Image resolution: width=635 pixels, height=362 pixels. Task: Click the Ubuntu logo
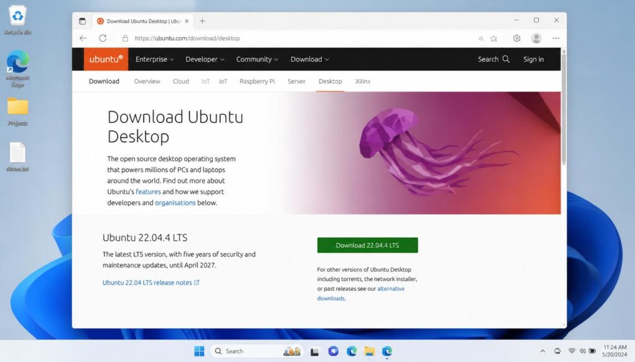click(x=105, y=59)
